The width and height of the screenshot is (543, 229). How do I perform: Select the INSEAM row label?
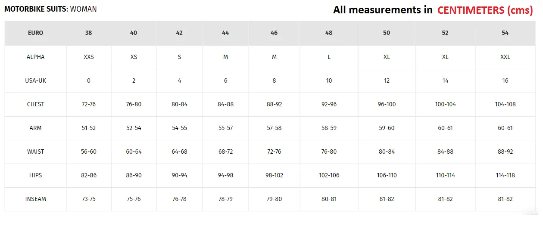[x=35, y=199]
